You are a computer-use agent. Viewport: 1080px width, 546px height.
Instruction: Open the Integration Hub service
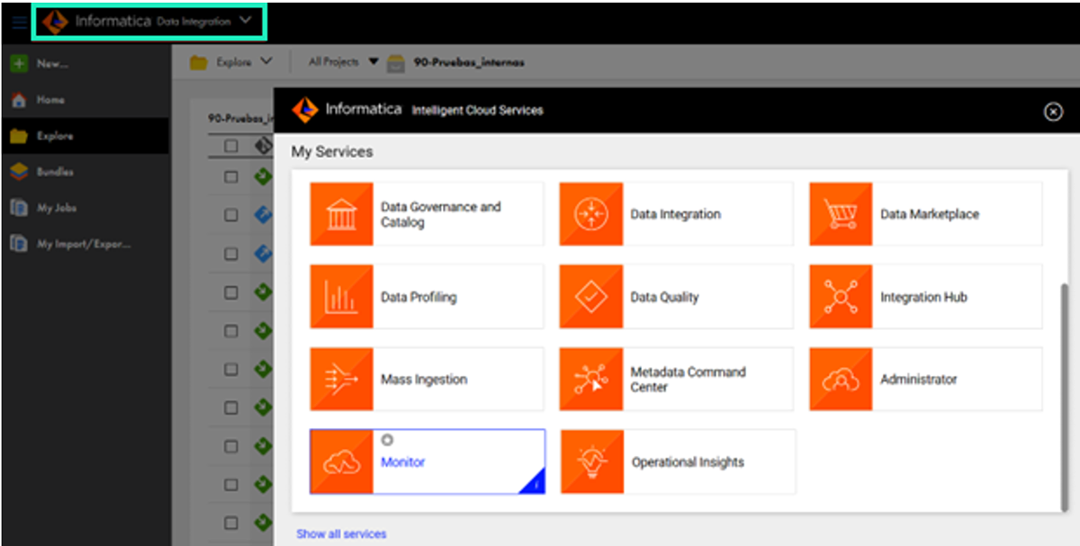pyautogui.click(x=925, y=297)
